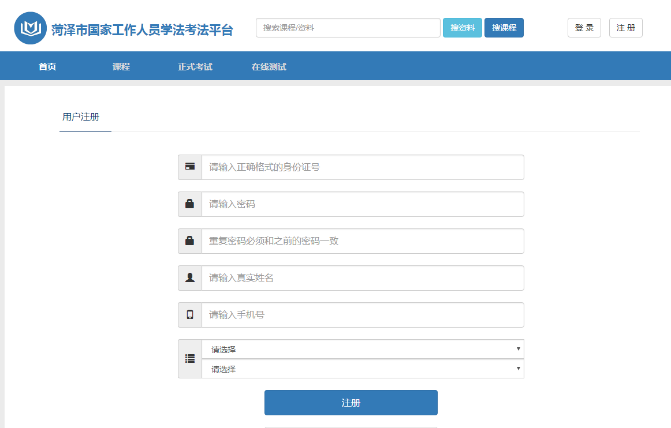671x428 pixels.
Task: Focus the 搜索课程/资料 search box
Action: coord(348,28)
